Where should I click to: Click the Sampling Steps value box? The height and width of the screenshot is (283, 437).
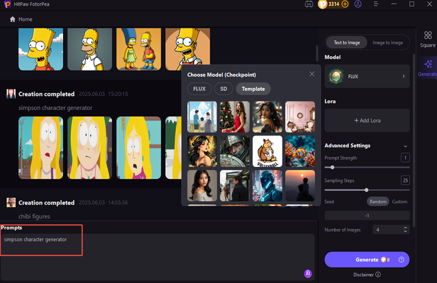coord(405,180)
